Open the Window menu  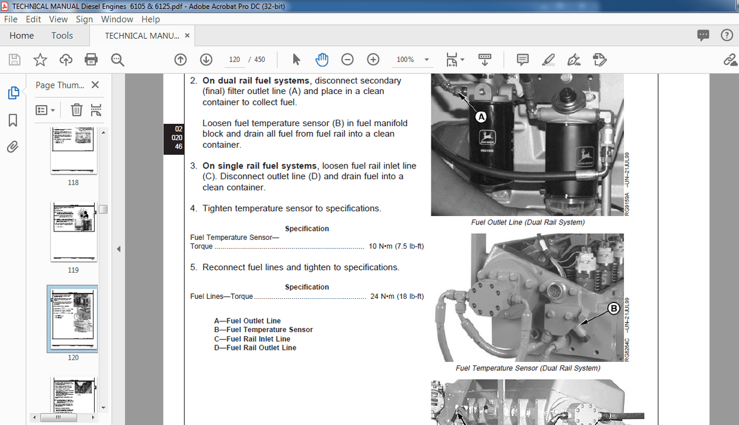117,19
